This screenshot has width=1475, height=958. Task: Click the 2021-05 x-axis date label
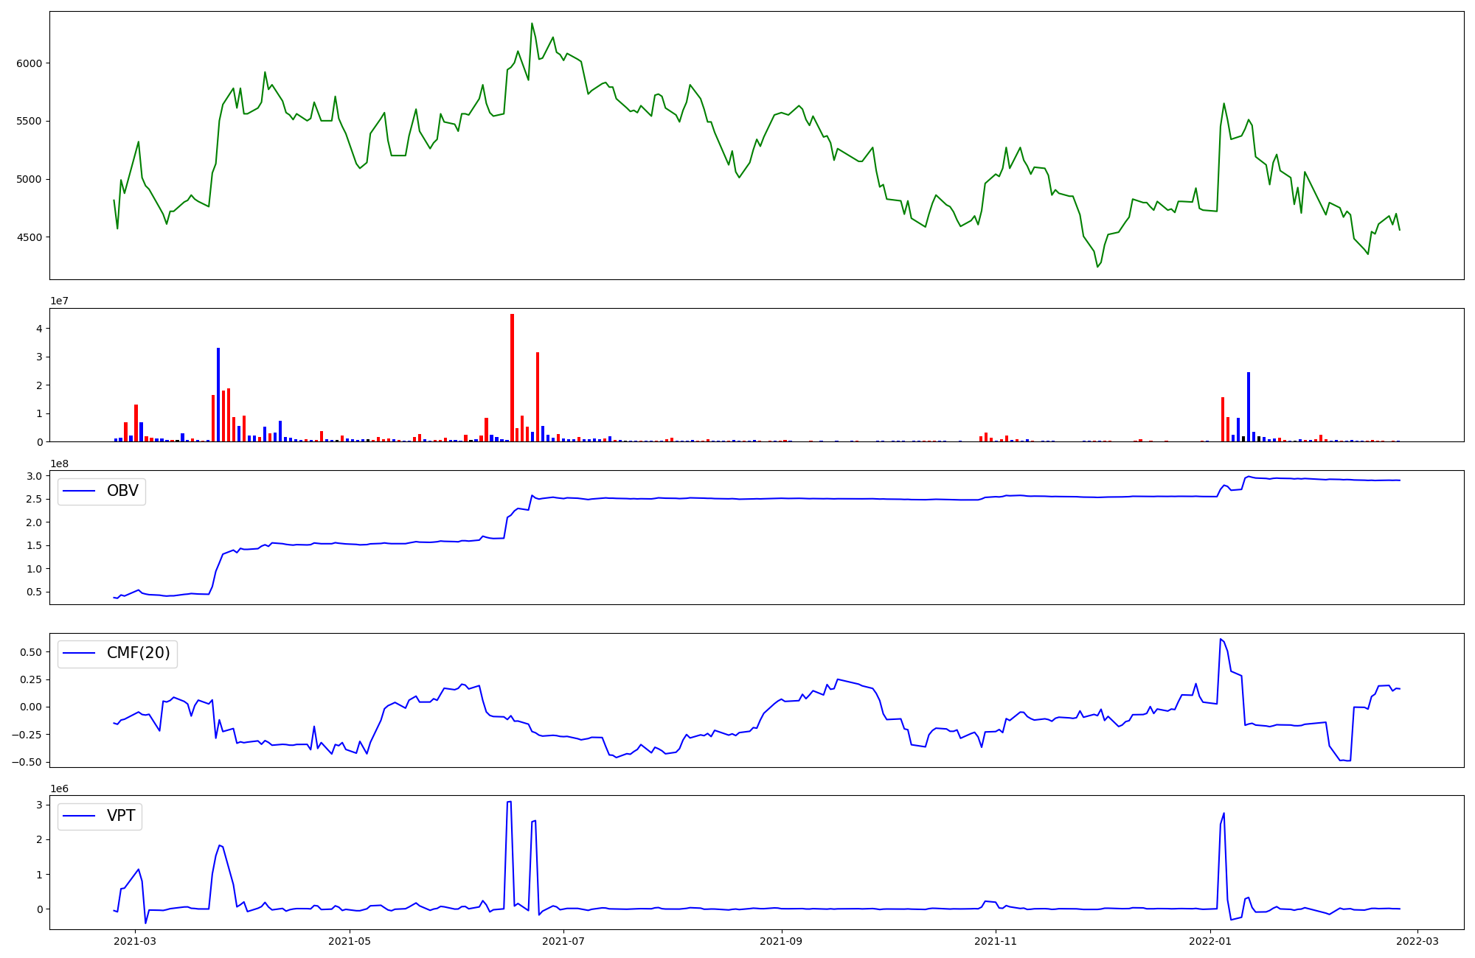tap(350, 941)
